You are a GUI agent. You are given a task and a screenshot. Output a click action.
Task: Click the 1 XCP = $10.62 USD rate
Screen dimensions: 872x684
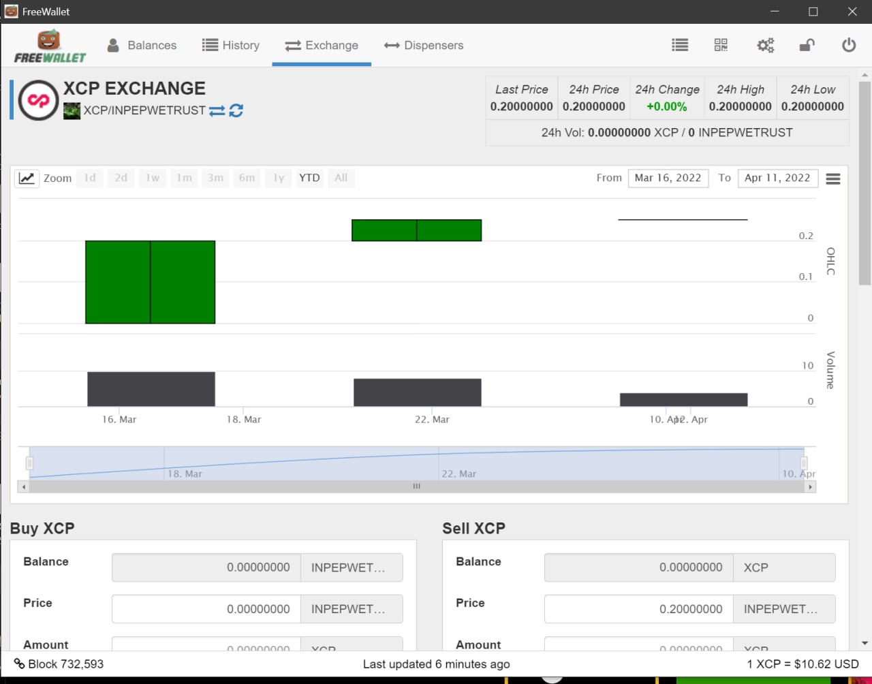(x=803, y=664)
